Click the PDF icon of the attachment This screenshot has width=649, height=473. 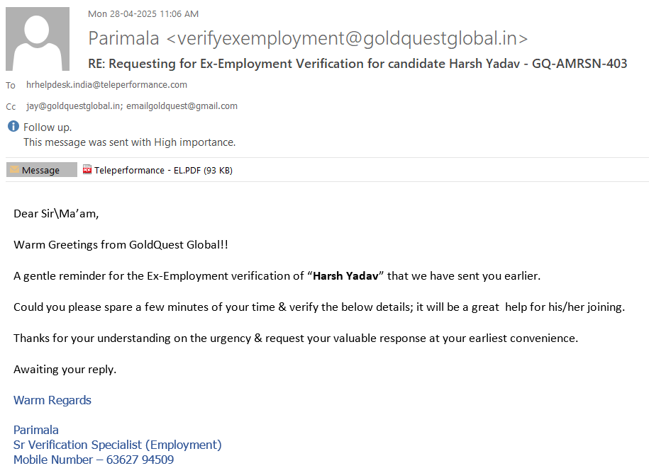tap(87, 170)
